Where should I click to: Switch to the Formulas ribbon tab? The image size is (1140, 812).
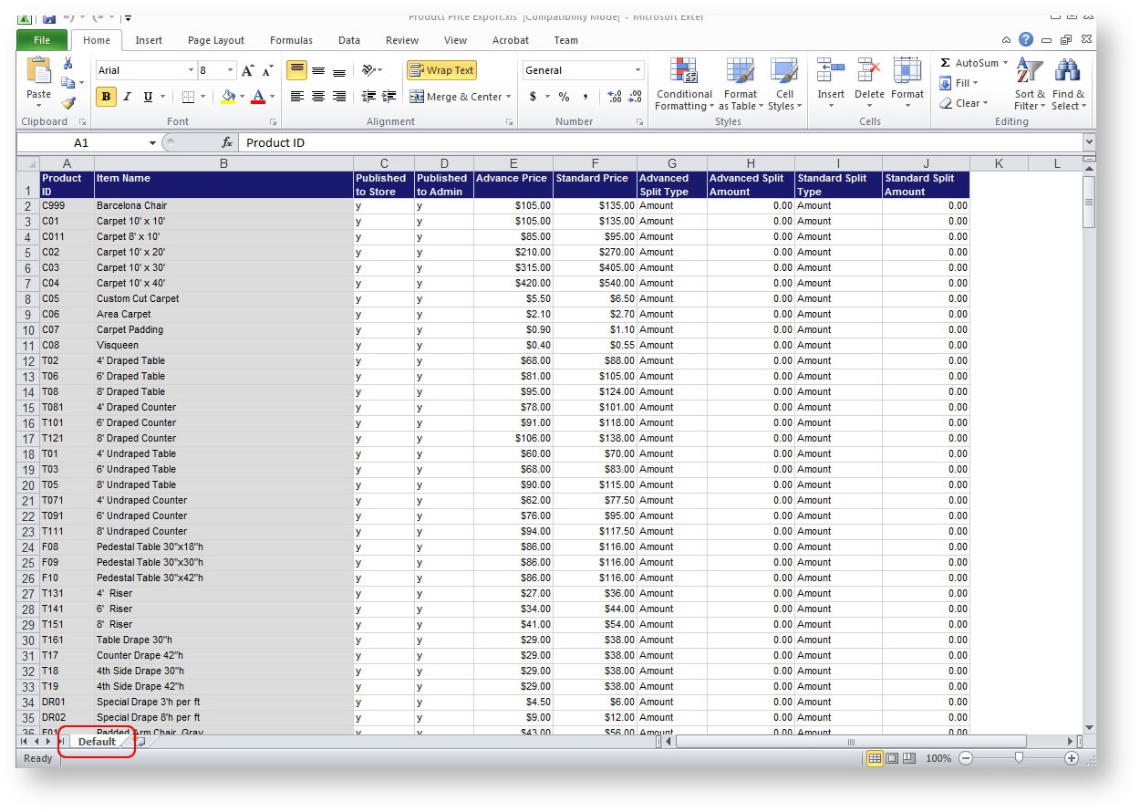(x=291, y=40)
